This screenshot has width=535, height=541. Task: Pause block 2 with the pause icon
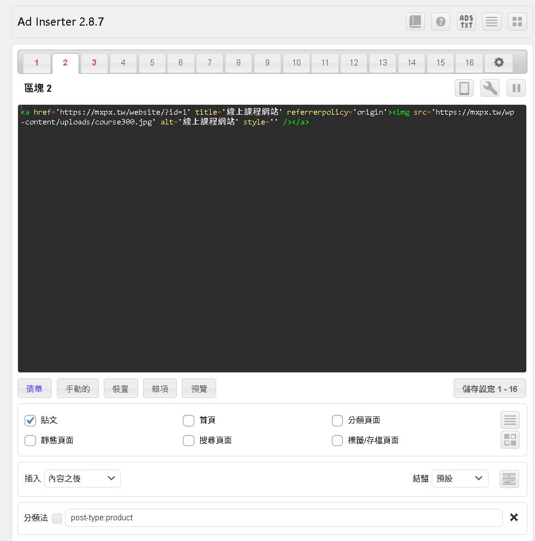tap(516, 88)
